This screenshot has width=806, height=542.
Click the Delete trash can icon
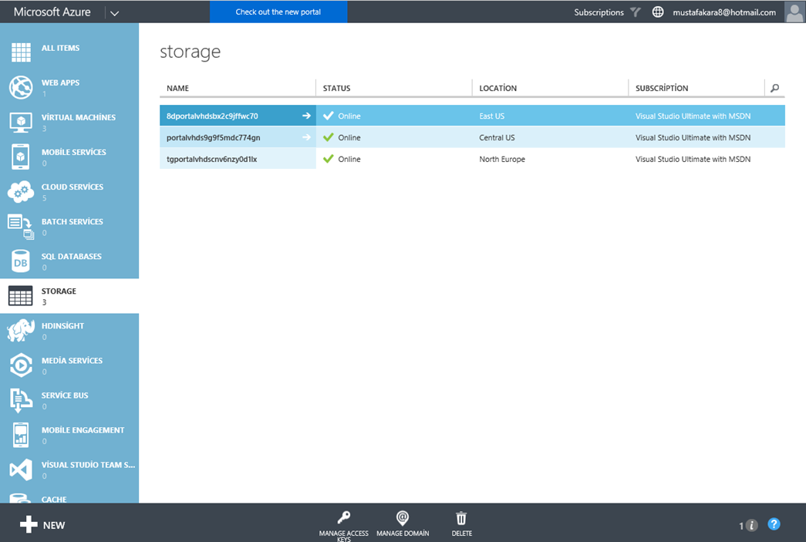click(x=461, y=518)
